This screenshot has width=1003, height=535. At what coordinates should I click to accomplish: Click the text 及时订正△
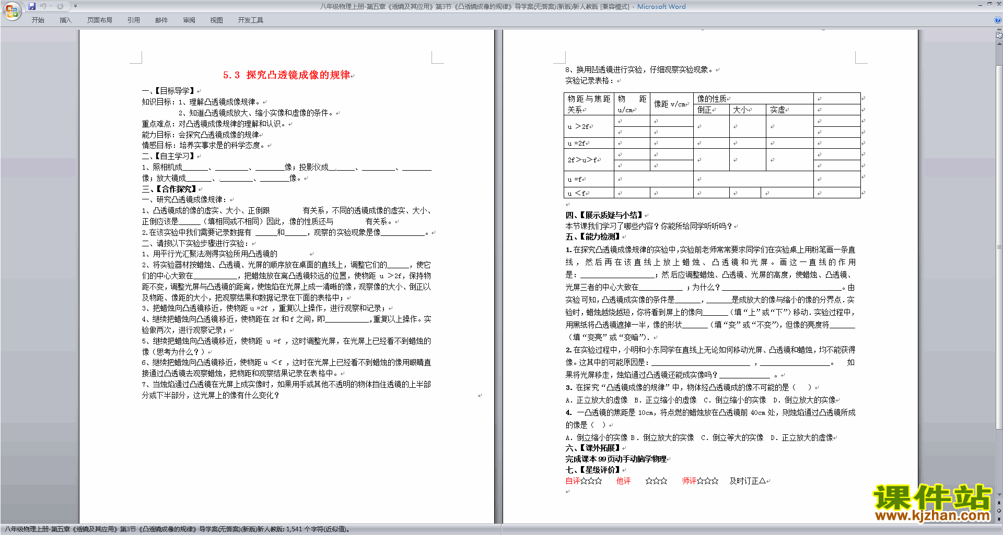(x=748, y=481)
